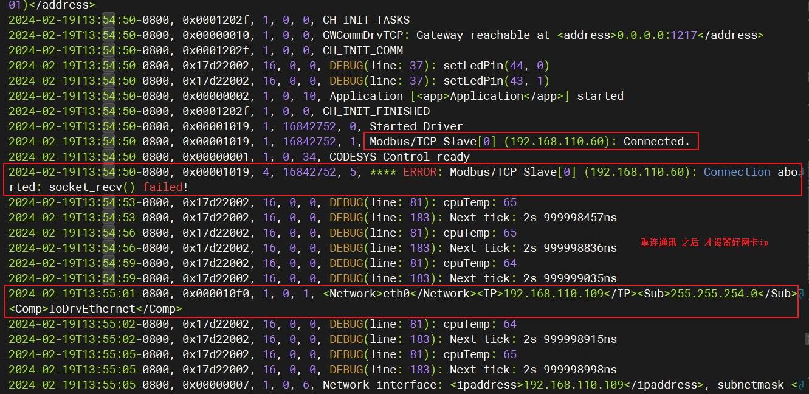Screen dimensions: 809x394
Task: Click the 'Application' name inside the app tags
Action: 487,96
